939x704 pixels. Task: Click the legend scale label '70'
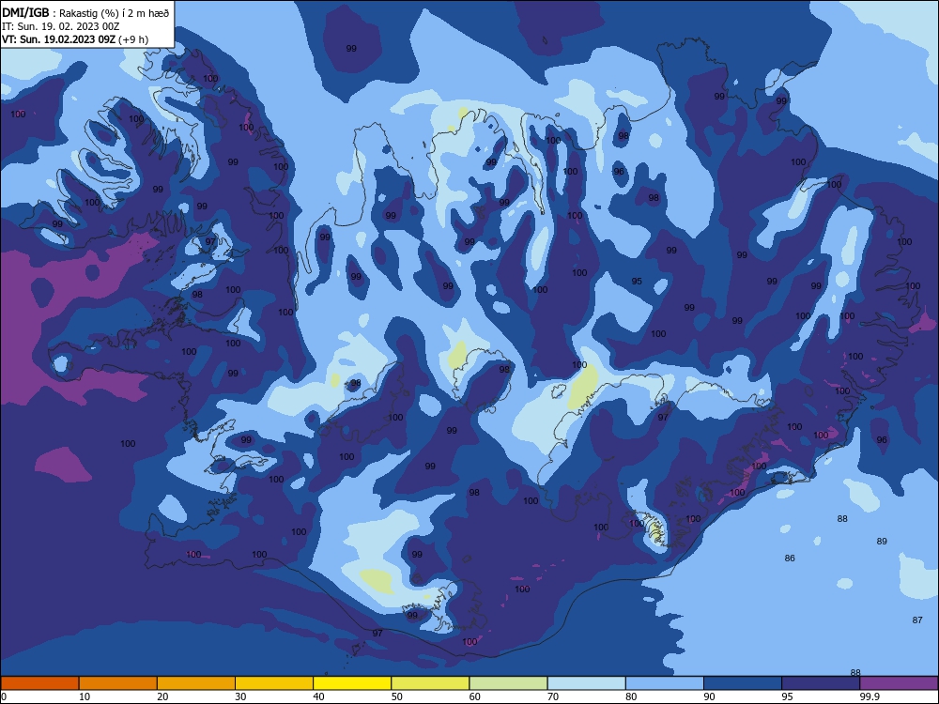[553, 696]
